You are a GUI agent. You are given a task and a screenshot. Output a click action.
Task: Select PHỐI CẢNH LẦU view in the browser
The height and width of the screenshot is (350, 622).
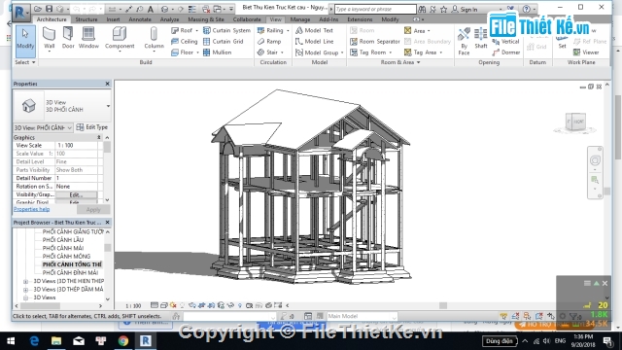pos(63,240)
